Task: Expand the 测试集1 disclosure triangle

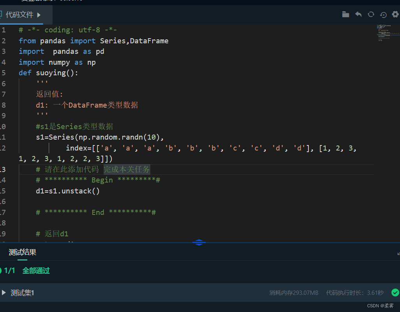Action: point(4,292)
